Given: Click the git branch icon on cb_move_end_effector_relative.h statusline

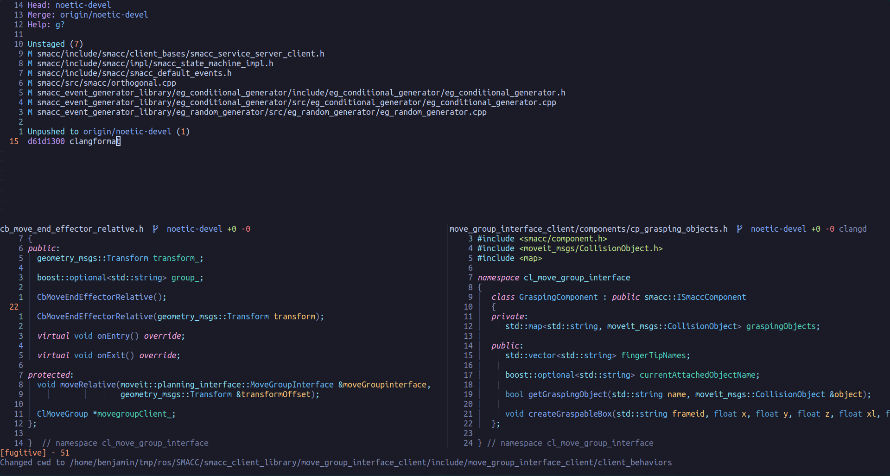Looking at the screenshot, I should pyautogui.click(x=155, y=228).
